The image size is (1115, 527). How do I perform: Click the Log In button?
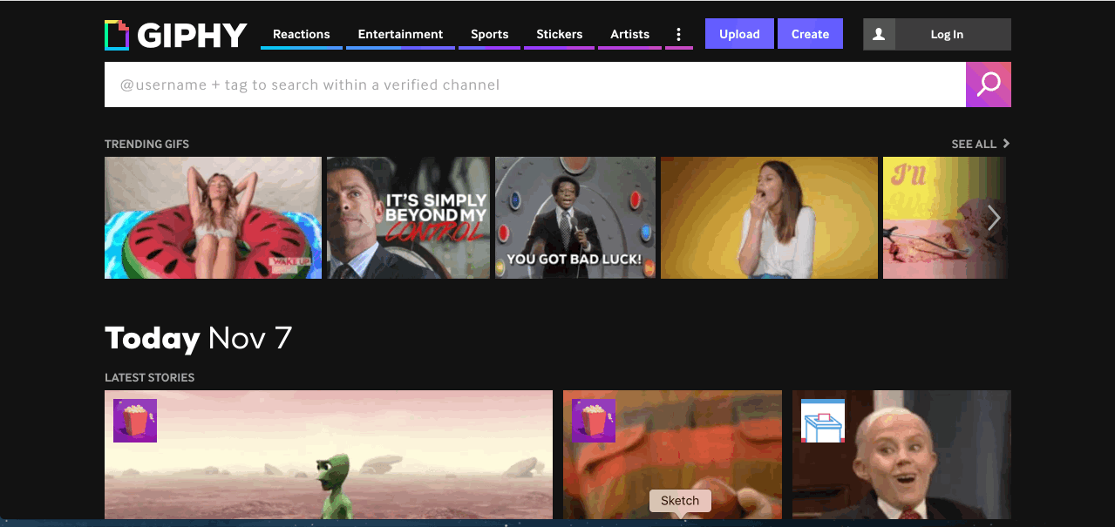[947, 35]
